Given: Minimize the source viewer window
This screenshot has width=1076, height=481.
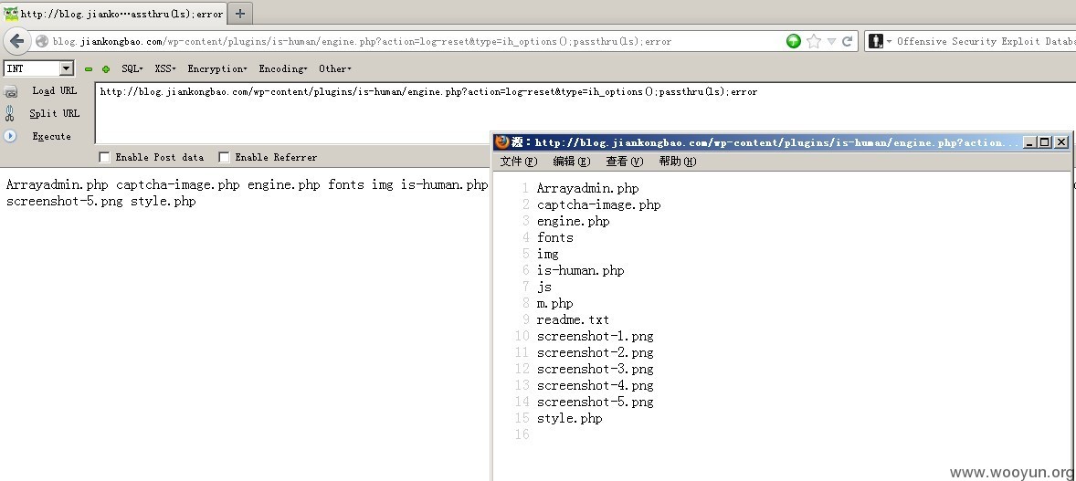Looking at the screenshot, I should coord(1029,142).
